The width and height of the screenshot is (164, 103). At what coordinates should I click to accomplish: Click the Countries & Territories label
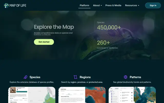click(107, 48)
